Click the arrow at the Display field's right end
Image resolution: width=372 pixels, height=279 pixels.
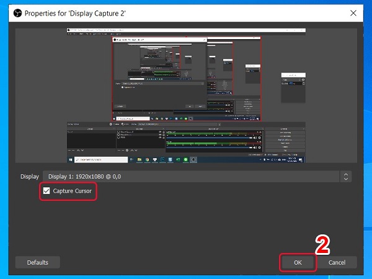pyautogui.click(x=345, y=177)
